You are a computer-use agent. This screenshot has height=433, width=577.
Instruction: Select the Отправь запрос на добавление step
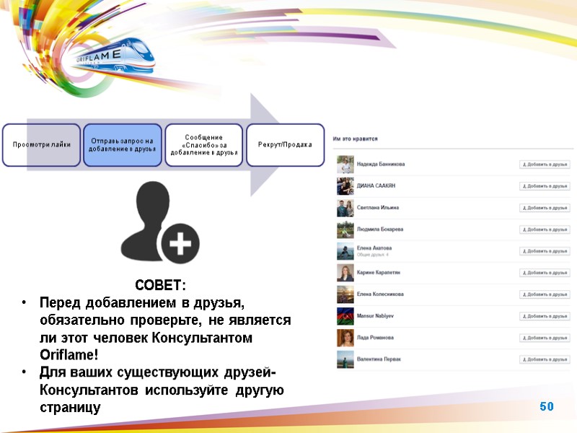tap(121, 145)
